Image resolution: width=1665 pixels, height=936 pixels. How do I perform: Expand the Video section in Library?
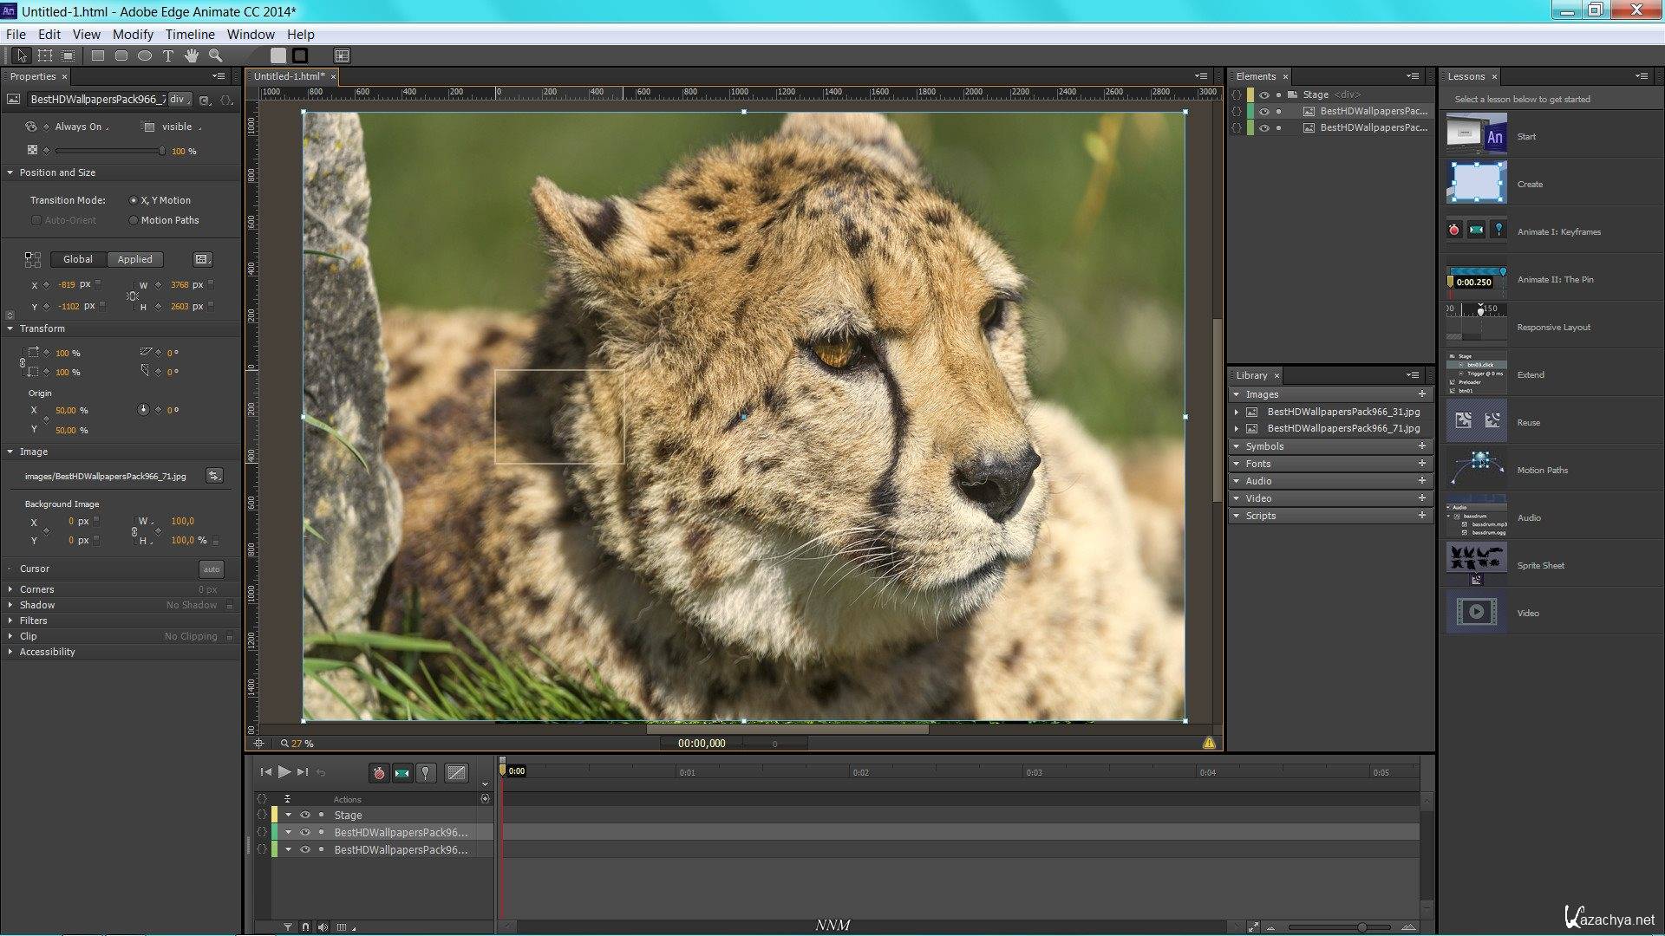click(x=1238, y=498)
